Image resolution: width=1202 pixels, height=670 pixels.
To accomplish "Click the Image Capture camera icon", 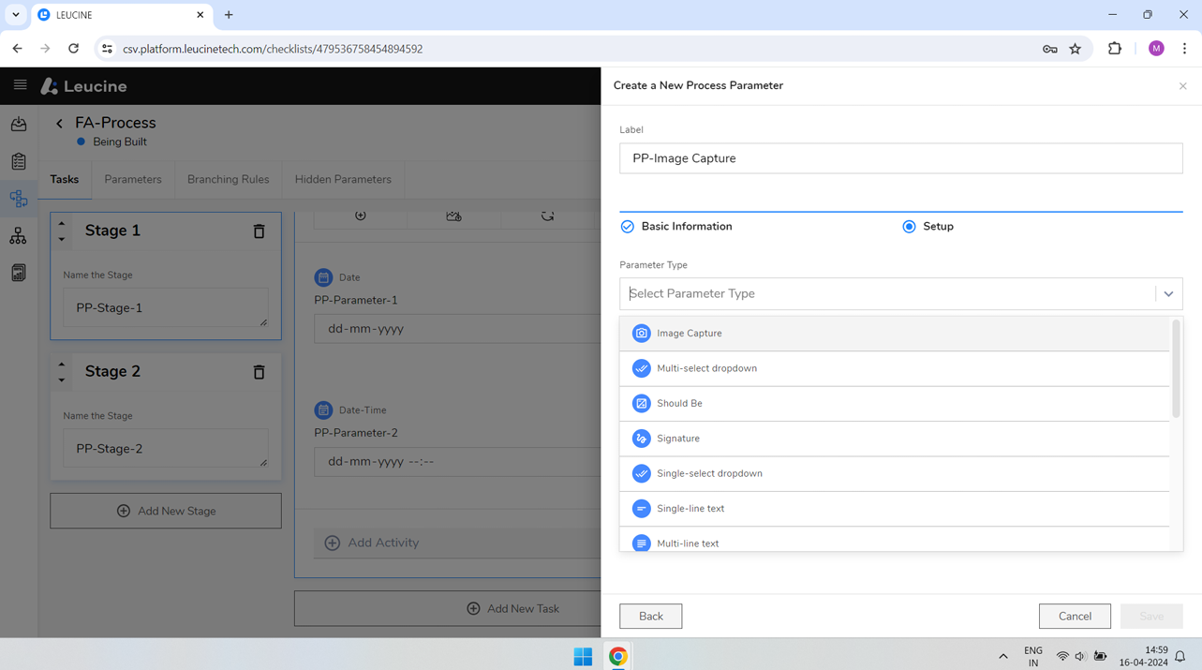I will pyautogui.click(x=641, y=334).
